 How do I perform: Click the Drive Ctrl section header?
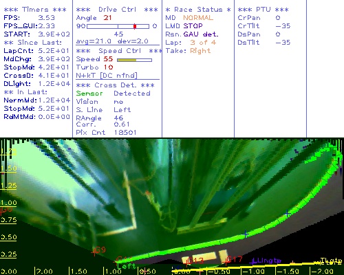117,10
